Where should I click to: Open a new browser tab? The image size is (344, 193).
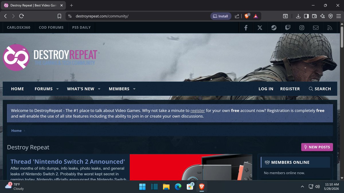[71, 5]
